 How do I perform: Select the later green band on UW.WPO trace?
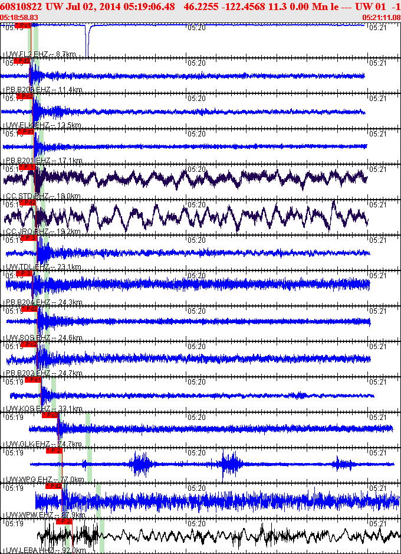[x=90, y=465]
